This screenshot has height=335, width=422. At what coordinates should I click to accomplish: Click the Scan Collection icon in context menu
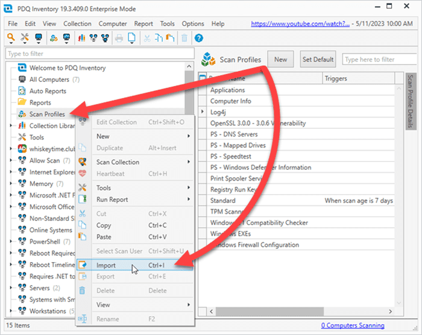pyautogui.click(x=83, y=161)
